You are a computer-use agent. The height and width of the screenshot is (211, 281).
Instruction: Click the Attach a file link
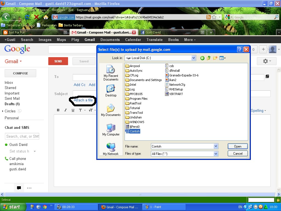click(83, 100)
